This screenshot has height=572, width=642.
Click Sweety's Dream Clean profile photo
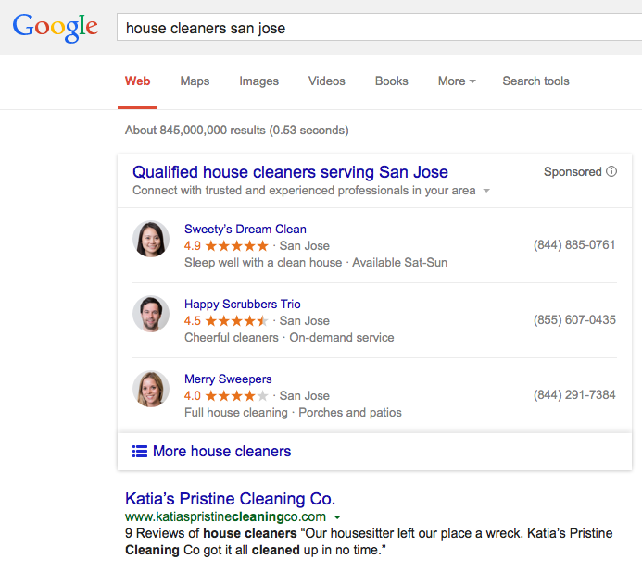point(151,239)
